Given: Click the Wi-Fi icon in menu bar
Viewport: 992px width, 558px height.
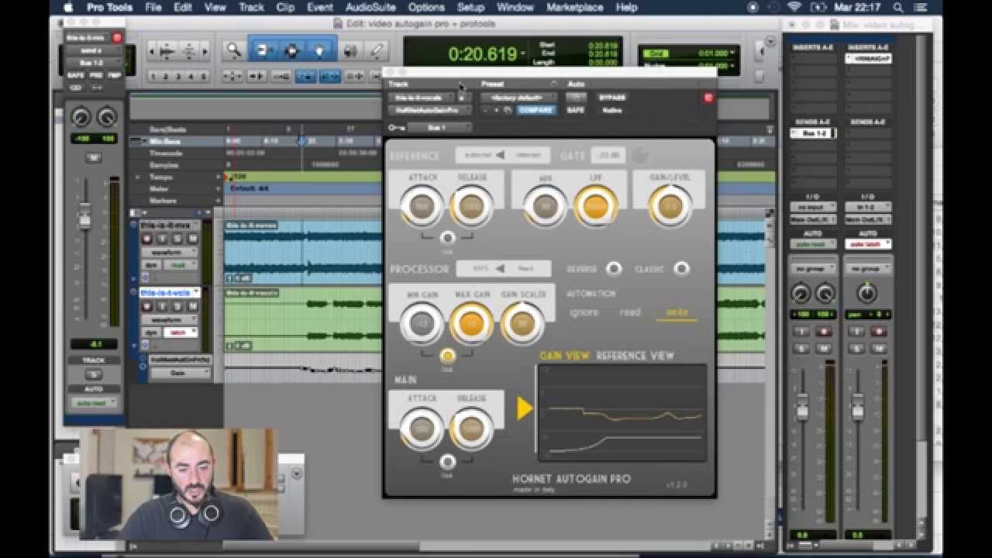Looking at the screenshot, I should point(794,7).
